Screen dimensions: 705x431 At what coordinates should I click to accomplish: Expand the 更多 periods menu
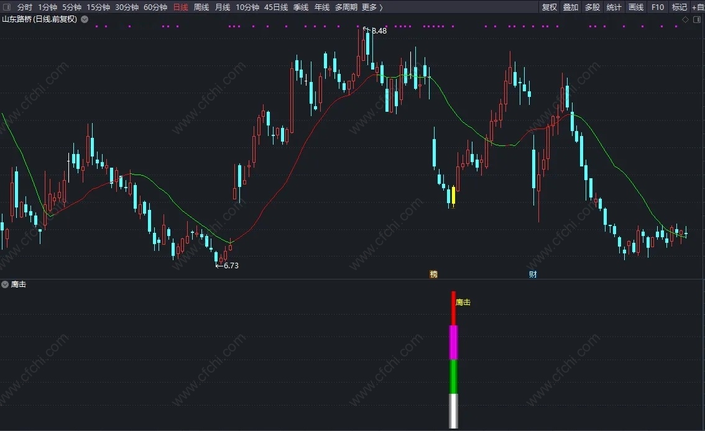click(372, 7)
